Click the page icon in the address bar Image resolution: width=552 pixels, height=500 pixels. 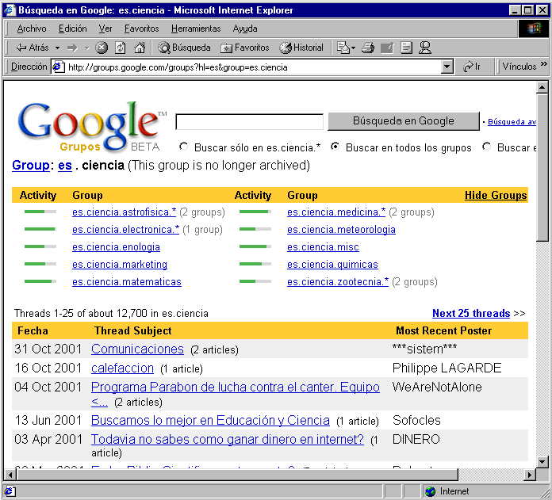[x=58, y=67]
